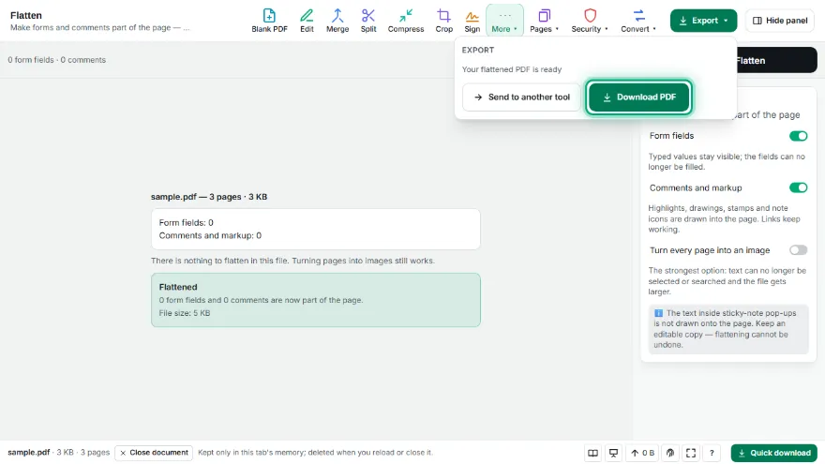Screen dimensions: 825x464
Task: Expand the More tools menu
Action: pos(504,21)
